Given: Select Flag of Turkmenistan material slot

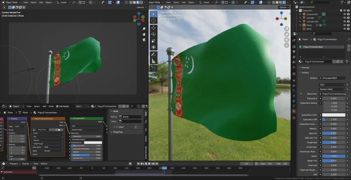Looking at the screenshot, I should click(322, 47).
